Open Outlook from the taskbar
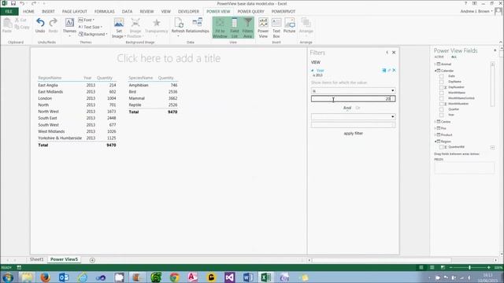Viewport: 504px width, 283px height. click(64, 277)
